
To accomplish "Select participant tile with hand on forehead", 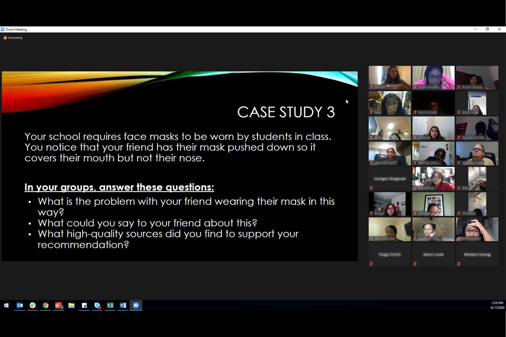I will coord(477,229).
